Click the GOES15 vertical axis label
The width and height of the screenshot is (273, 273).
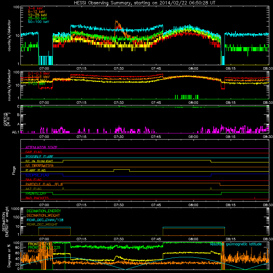coord(7,119)
